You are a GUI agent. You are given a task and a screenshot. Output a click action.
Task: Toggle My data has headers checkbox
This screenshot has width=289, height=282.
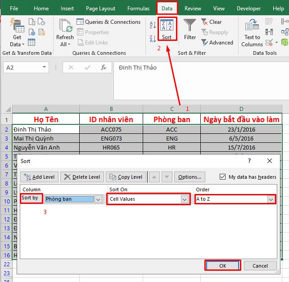click(223, 177)
